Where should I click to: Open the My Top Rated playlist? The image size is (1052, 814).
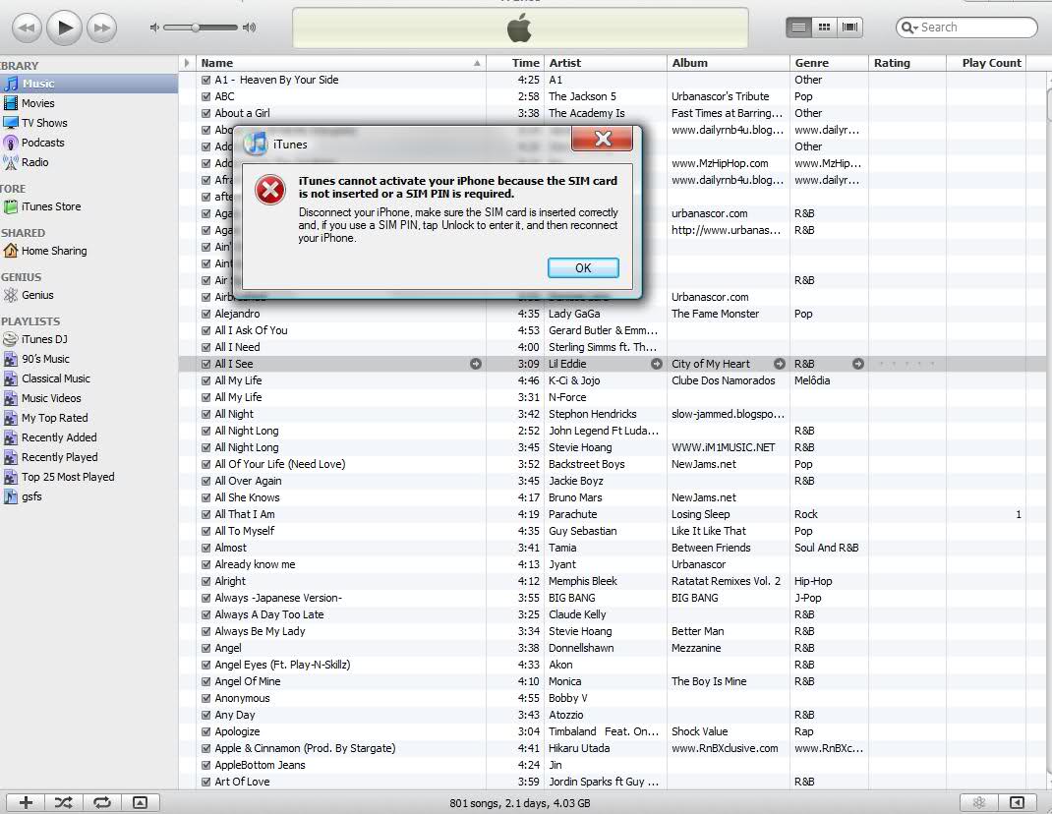pyautogui.click(x=88, y=418)
